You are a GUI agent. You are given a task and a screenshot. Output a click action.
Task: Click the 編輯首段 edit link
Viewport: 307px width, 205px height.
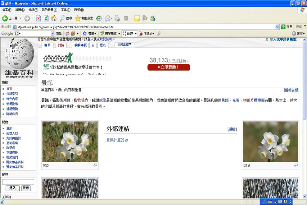pos(291,90)
